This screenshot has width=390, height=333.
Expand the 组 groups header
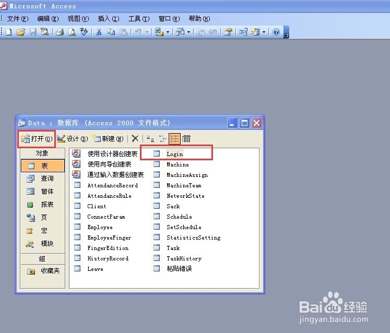click(43, 259)
